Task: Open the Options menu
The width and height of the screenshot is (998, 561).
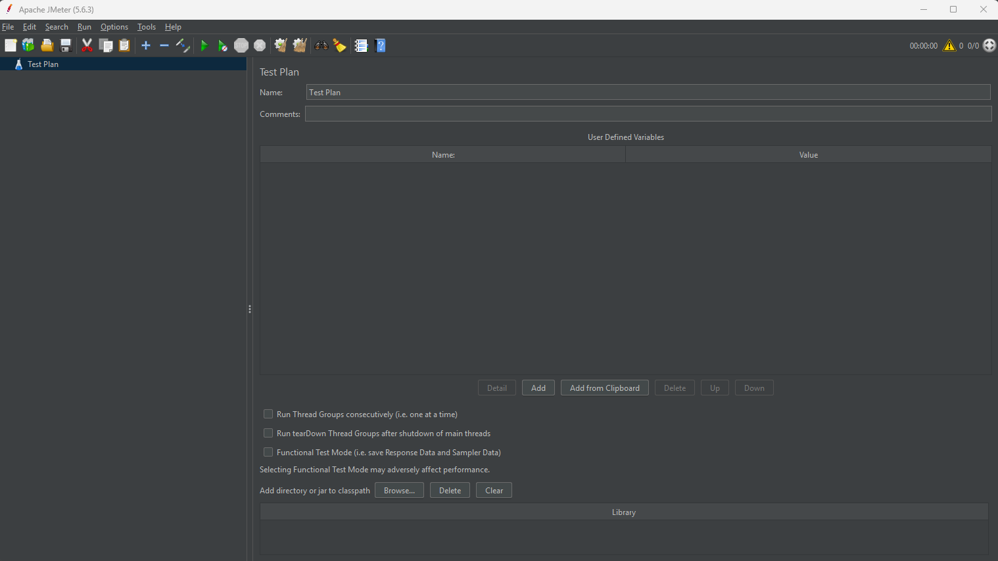Action: point(114,27)
